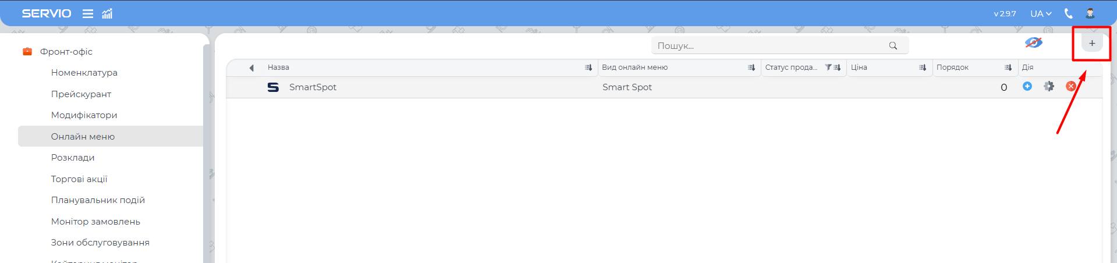Toggle sorting on the Ціна column

tap(923, 67)
